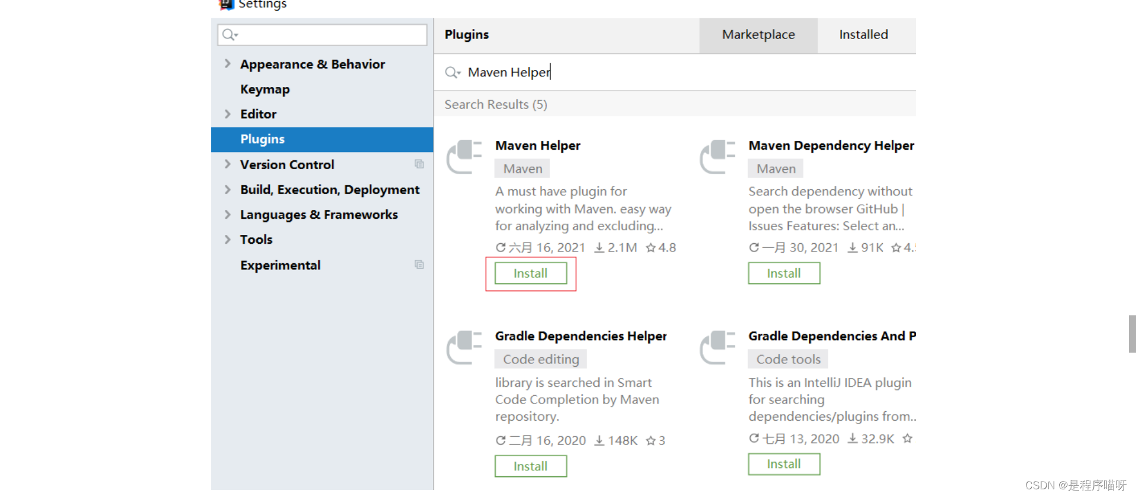Click the Code editing tag
This screenshot has width=1136, height=497.
[541, 359]
